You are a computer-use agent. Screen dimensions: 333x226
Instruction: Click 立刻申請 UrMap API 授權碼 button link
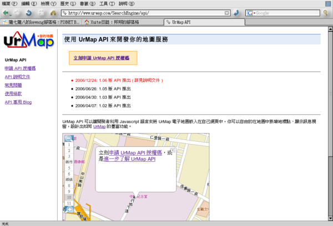102,58
